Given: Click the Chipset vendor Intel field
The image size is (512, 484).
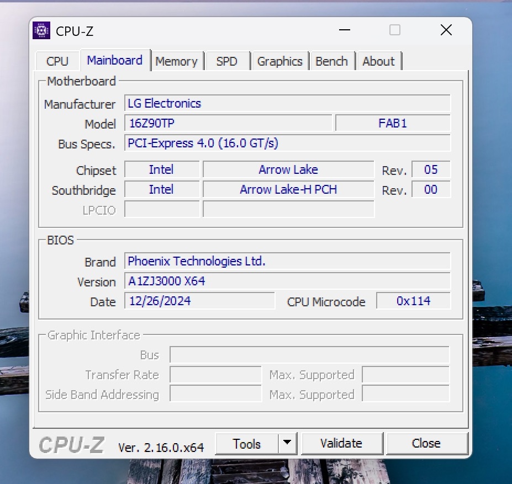Looking at the screenshot, I should coord(162,170).
